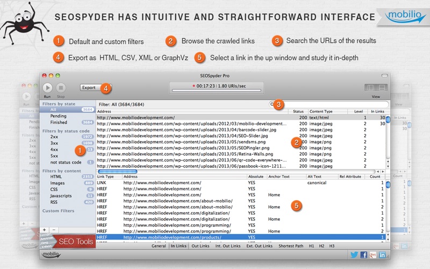Filter by 2xx status codes
The width and height of the screenshot is (430, 269).
68,137
